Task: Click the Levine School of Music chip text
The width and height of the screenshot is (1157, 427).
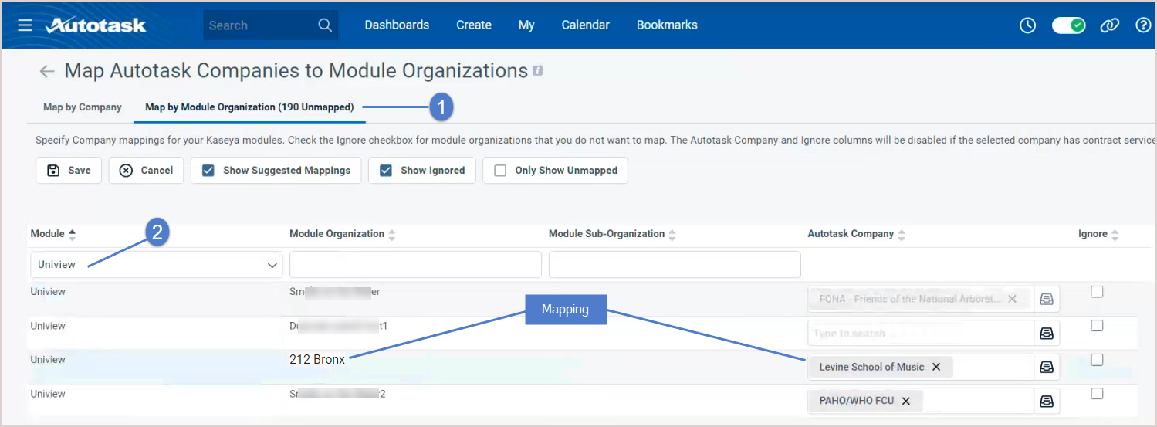Action: [x=871, y=367]
